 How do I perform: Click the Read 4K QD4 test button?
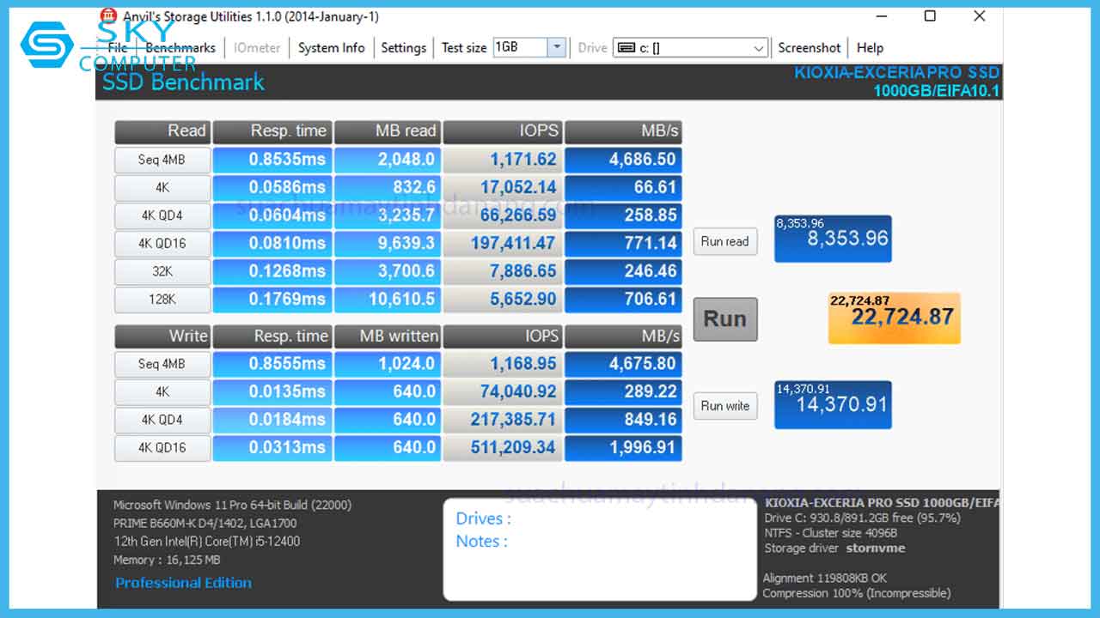point(162,215)
